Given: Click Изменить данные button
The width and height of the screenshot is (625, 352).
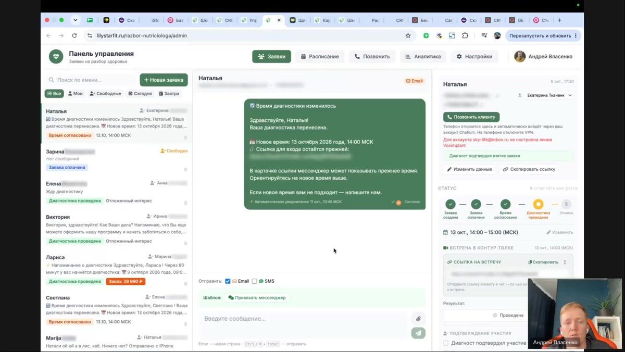Looking at the screenshot, I should point(469,169).
